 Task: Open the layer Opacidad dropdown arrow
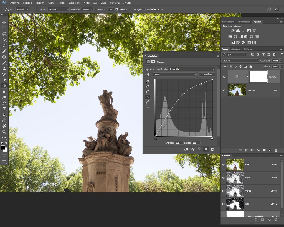(281, 61)
